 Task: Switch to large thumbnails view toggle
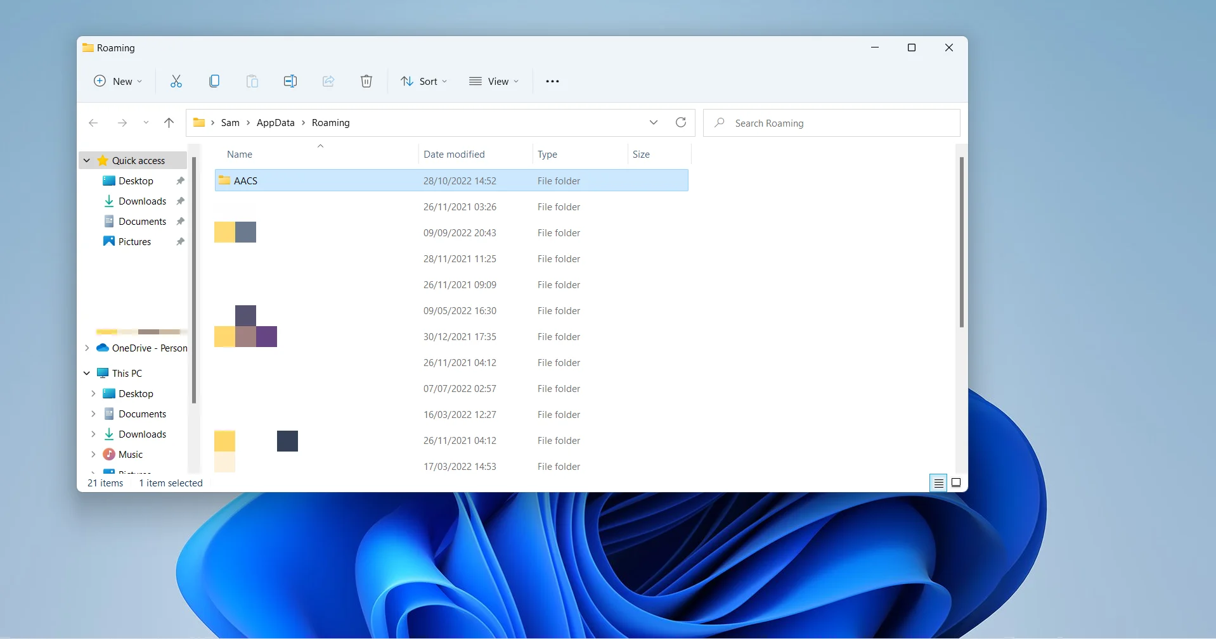click(x=956, y=483)
